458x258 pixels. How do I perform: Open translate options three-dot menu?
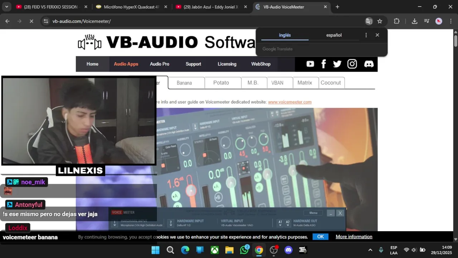(x=366, y=35)
